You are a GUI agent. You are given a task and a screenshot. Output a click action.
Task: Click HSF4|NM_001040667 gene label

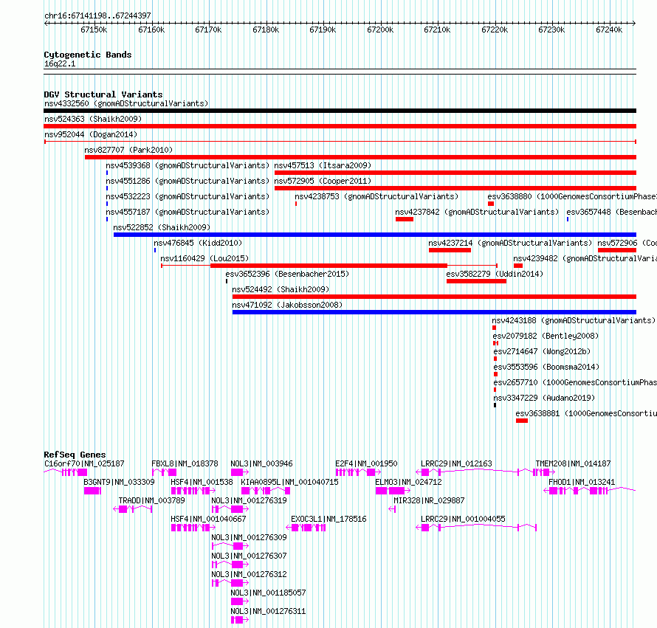pos(208,519)
